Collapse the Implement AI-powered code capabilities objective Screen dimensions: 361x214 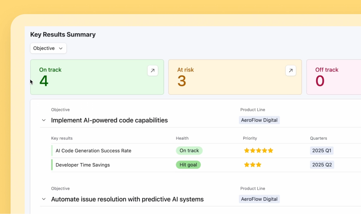(x=44, y=120)
